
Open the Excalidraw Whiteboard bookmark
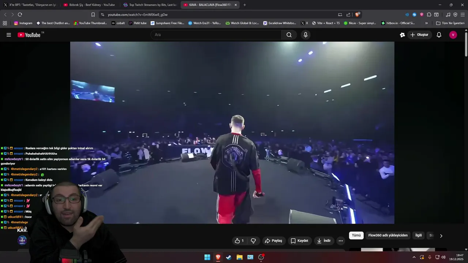click(280, 23)
